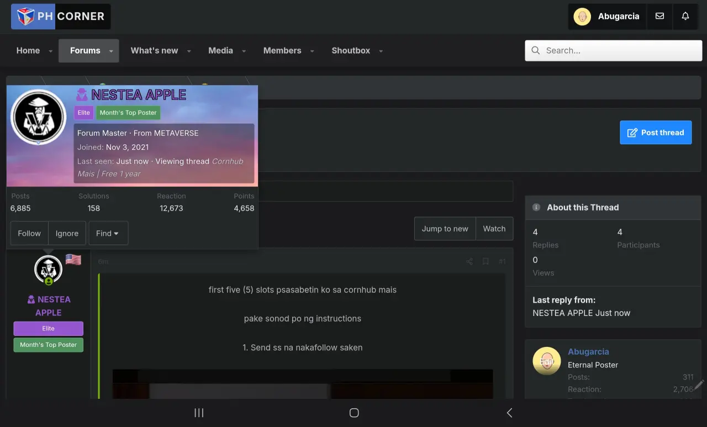Click the 158 Solutions count
707x427 pixels.
[94, 208]
